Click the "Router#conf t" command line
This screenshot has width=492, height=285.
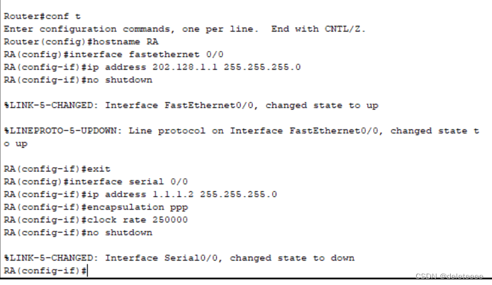click(x=42, y=16)
